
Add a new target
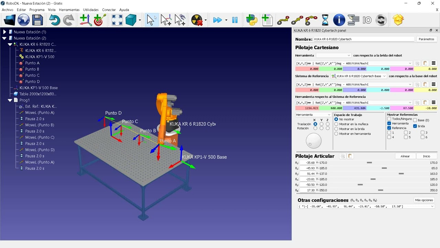[100, 20]
